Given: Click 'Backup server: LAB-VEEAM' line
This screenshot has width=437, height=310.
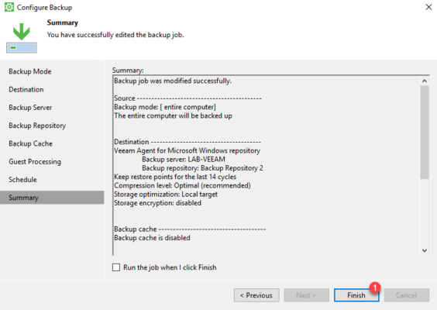Looking at the screenshot, I should [184, 159].
